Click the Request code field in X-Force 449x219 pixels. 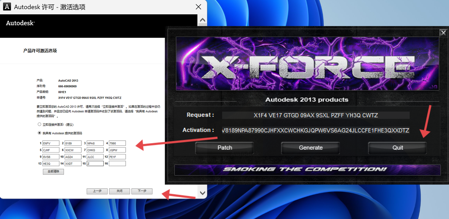click(316, 115)
